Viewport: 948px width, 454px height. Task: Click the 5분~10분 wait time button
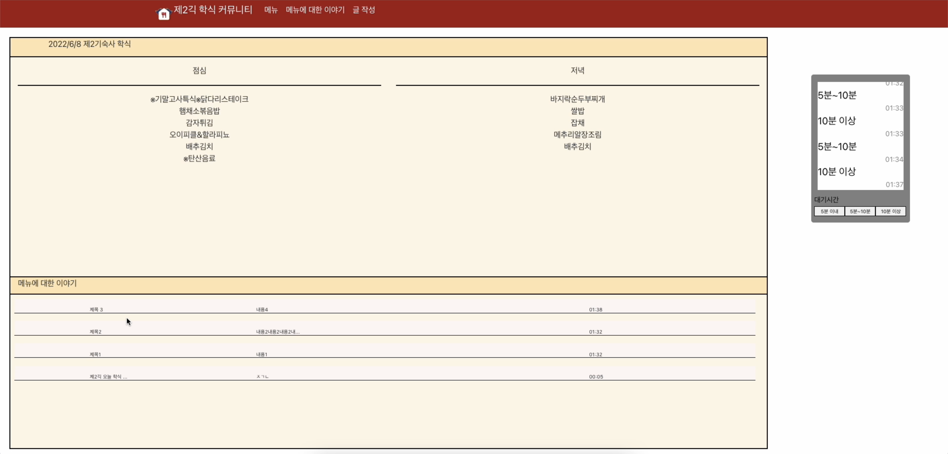pyautogui.click(x=860, y=211)
